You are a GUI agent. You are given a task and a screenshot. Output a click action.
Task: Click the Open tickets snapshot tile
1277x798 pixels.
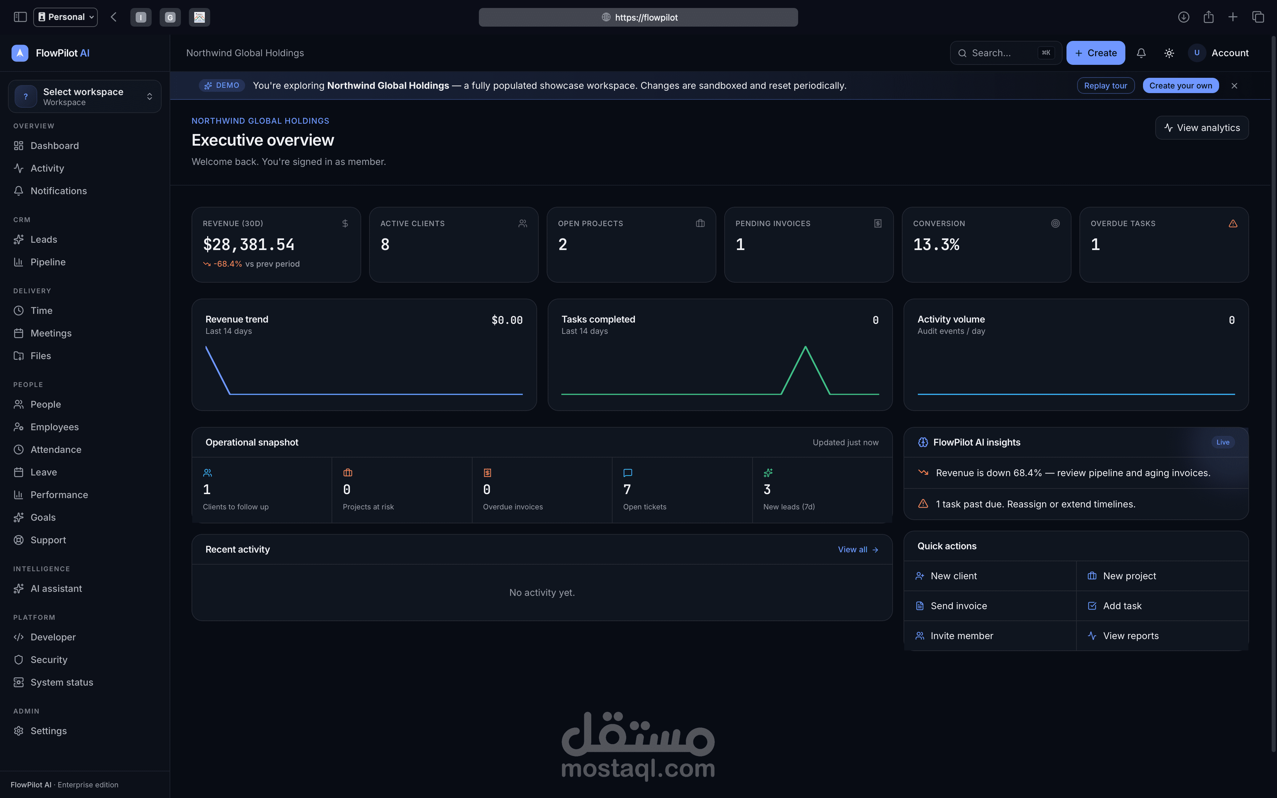click(x=682, y=490)
